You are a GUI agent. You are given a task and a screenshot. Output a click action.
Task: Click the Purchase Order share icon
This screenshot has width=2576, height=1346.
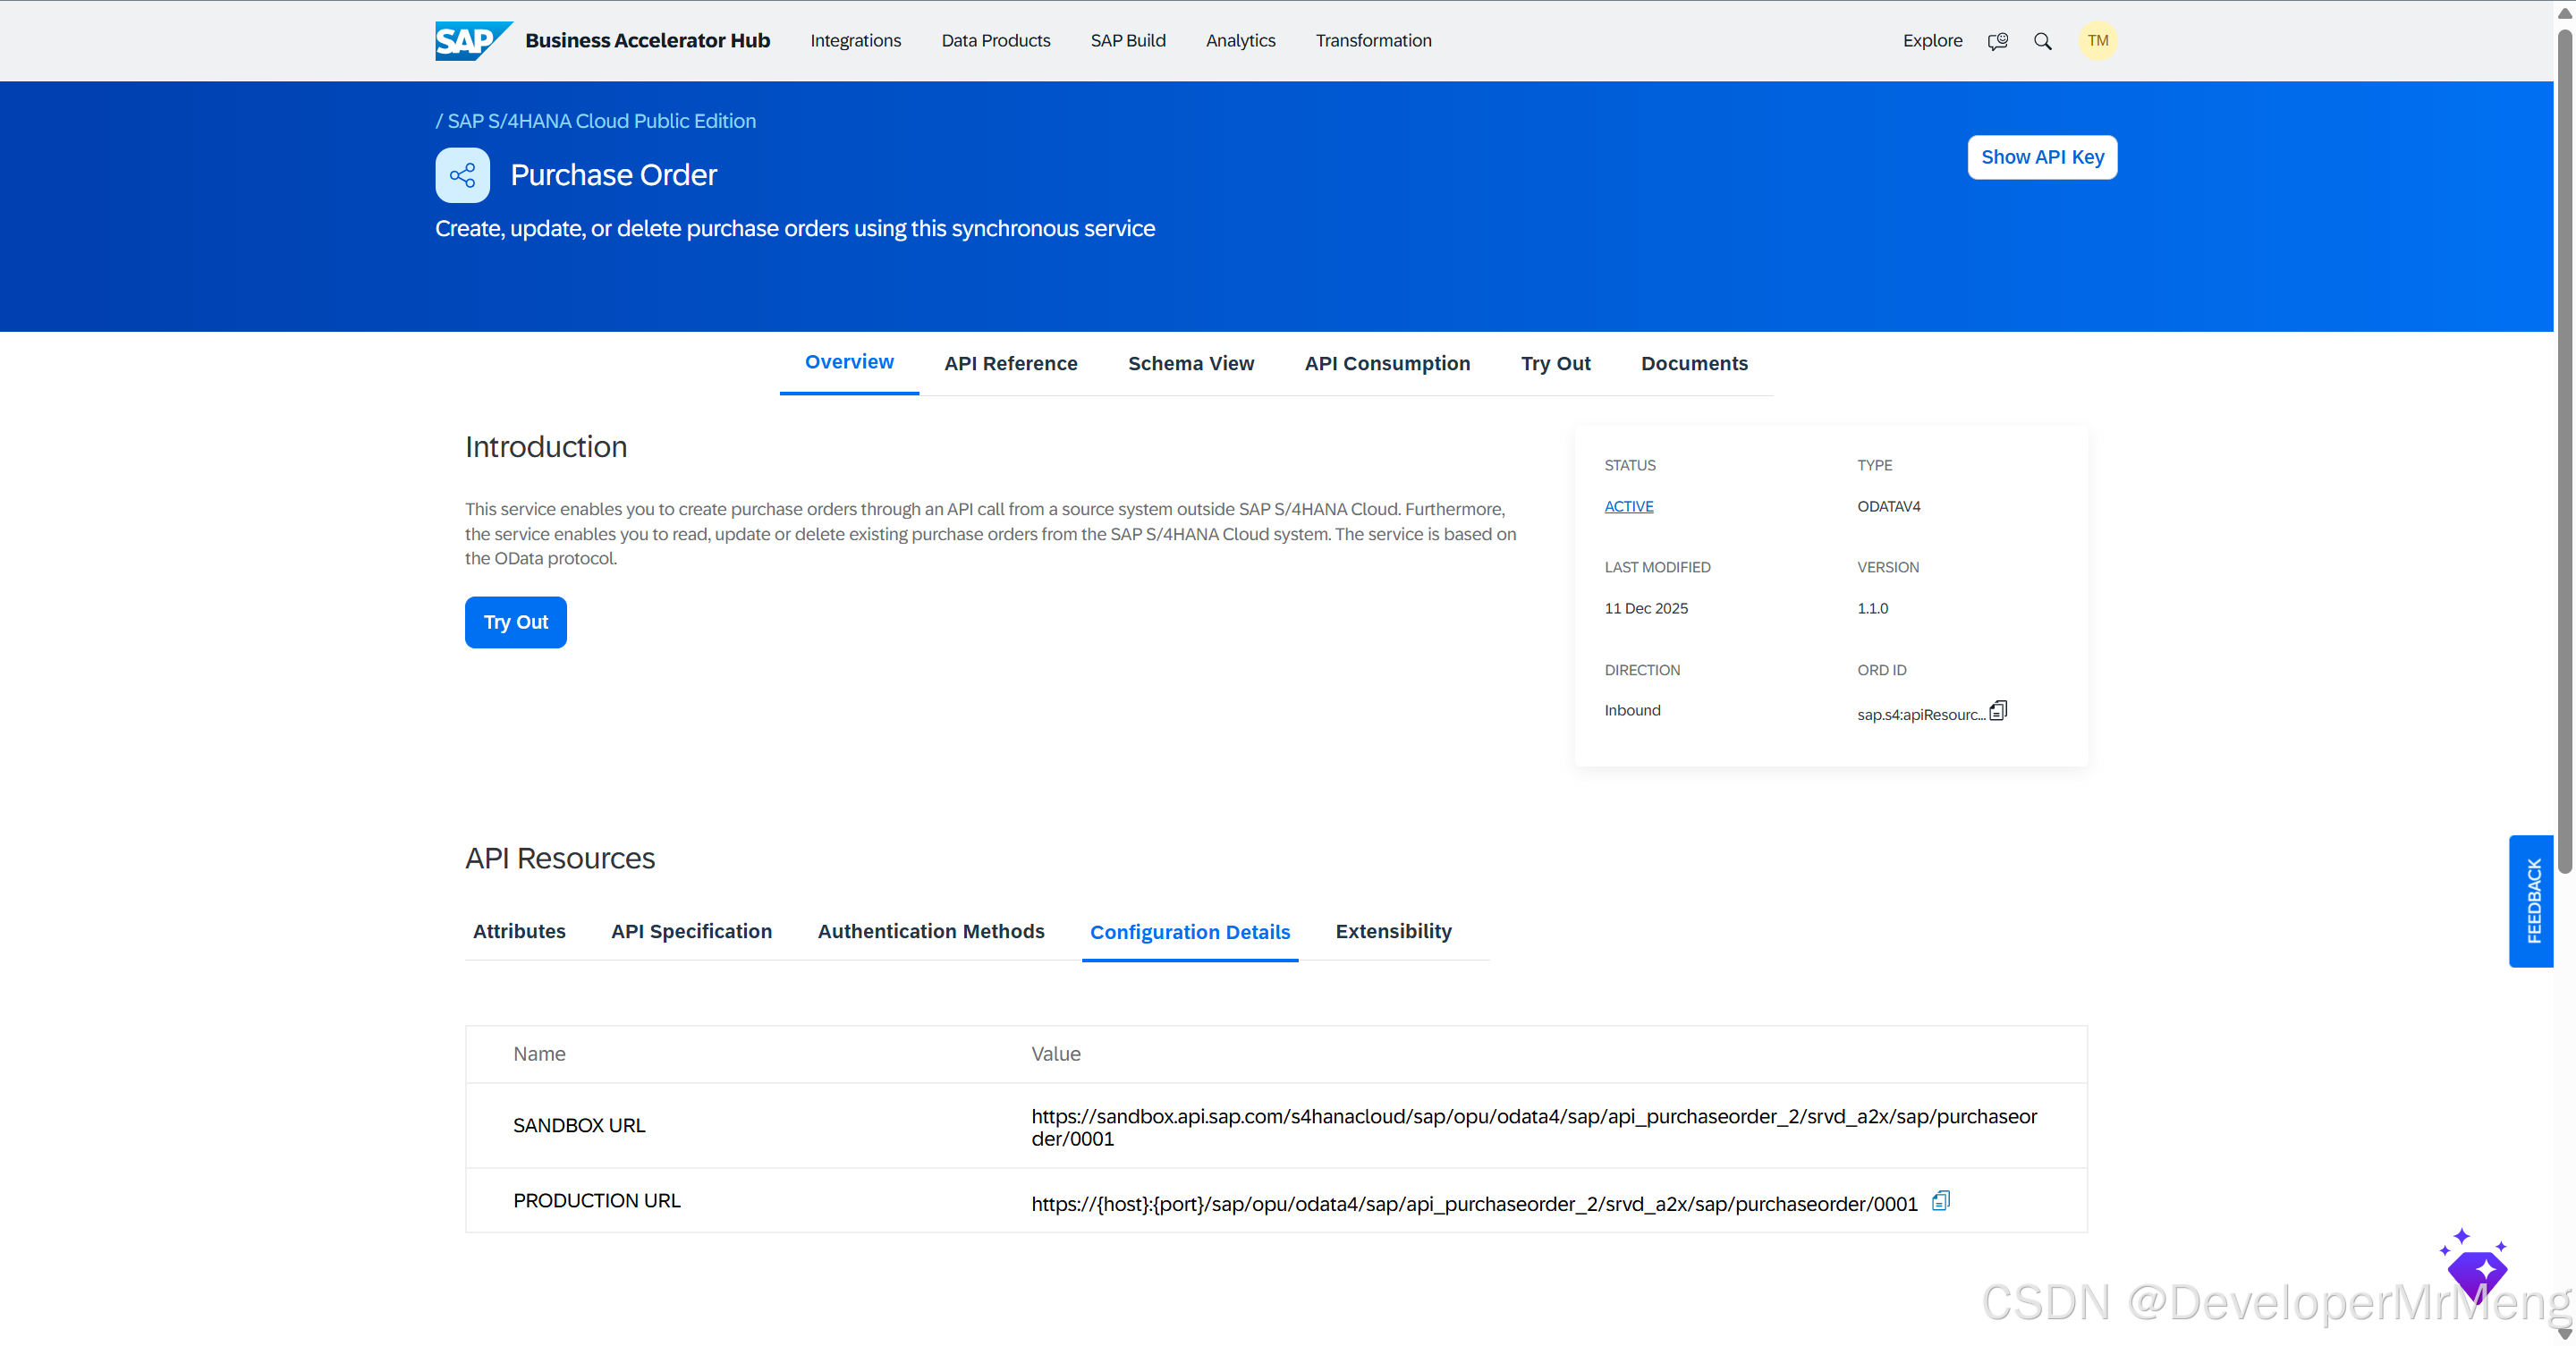[x=462, y=176]
